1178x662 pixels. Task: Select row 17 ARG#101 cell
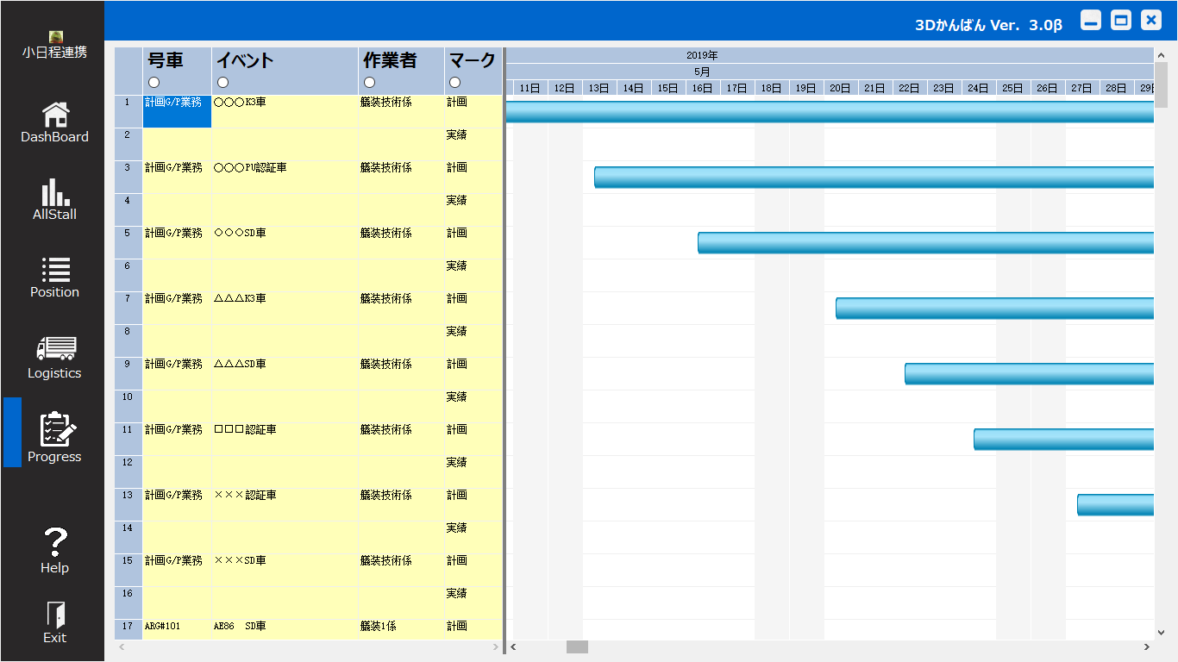pyautogui.click(x=177, y=627)
